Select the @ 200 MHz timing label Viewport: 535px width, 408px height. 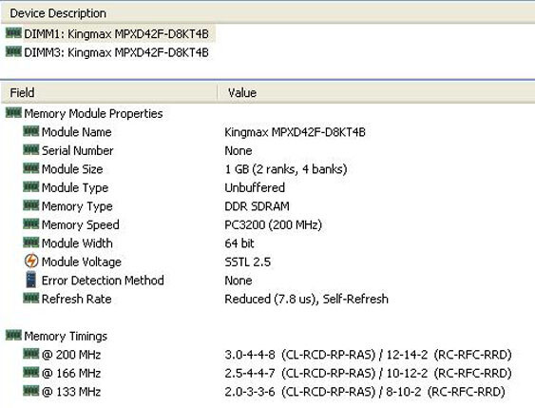coord(71,355)
